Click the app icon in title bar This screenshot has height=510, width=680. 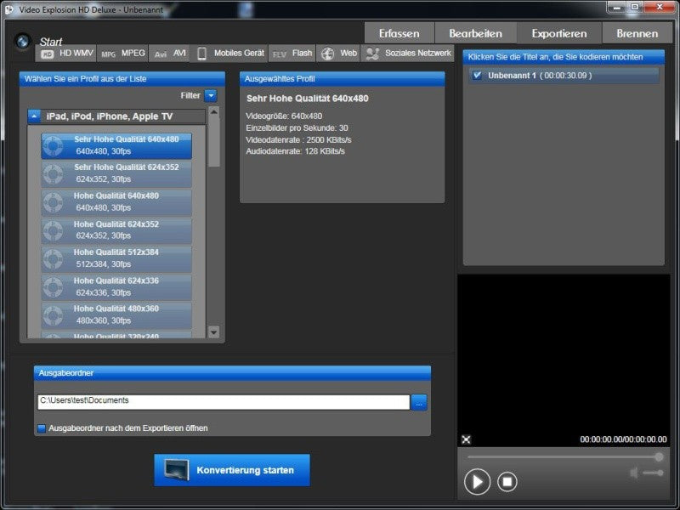(9, 9)
